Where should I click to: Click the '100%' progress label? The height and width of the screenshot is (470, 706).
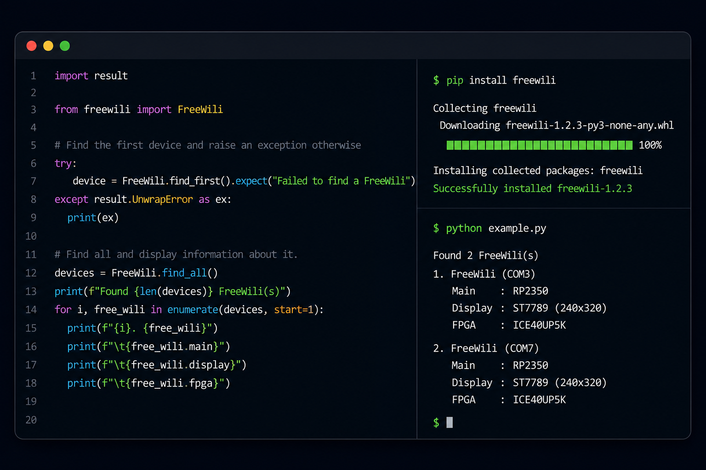pos(650,145)
